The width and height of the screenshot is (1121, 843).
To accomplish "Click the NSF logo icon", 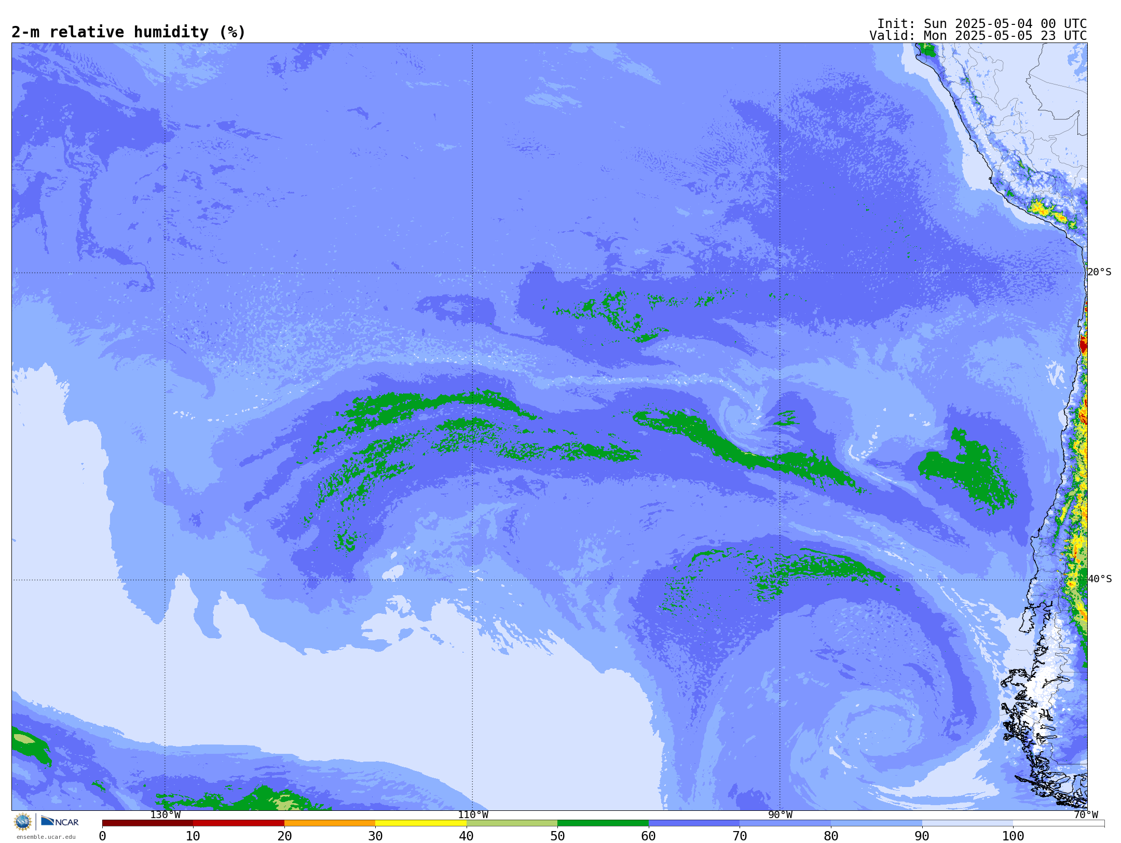I will [23, 822].
